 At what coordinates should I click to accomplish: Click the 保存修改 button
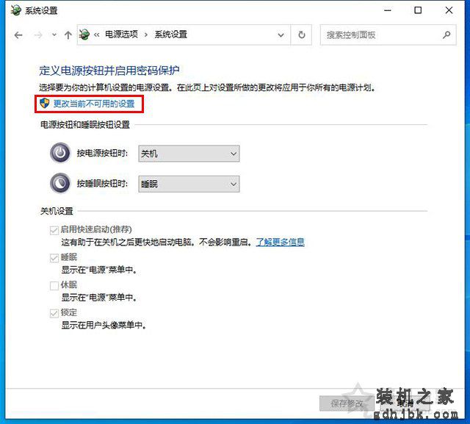coord(347,403)
